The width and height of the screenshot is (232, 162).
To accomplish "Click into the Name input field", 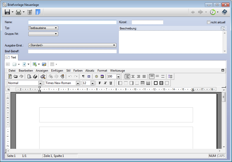I will pyautogui.click(x=72, y=22).
